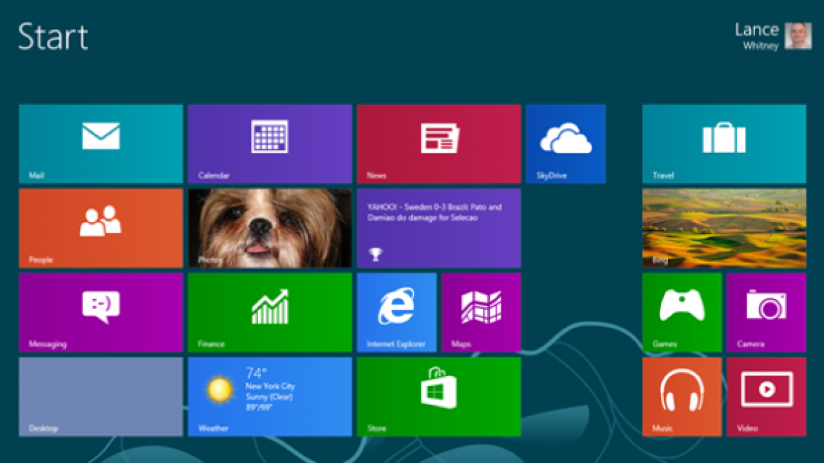Image resolution: width=824 pixels, height=463 pixels.
Task: Open the Mail app
Action: (100, 143)
